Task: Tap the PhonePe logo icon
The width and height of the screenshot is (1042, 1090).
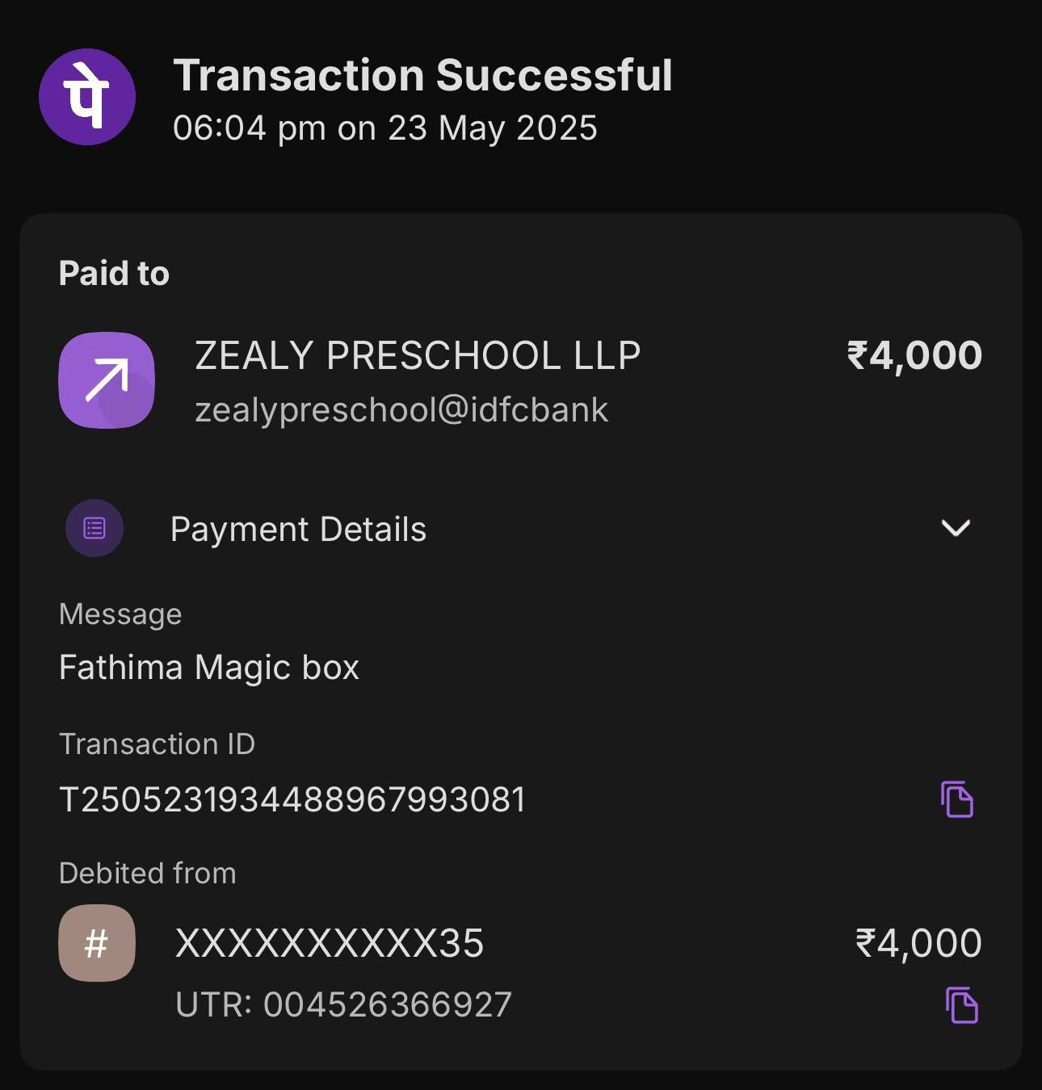Action: tap(87, 97)
